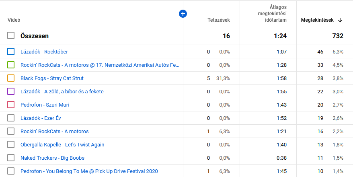
Task: Select the green checkbox for Rockin' RockCats festival video
Action: tap(11, 65)
